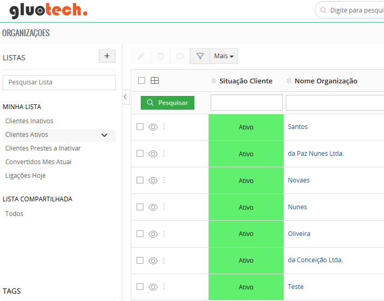Collapse the left sidebar panel arrow

pyautogui.click(x=126, y=97)
